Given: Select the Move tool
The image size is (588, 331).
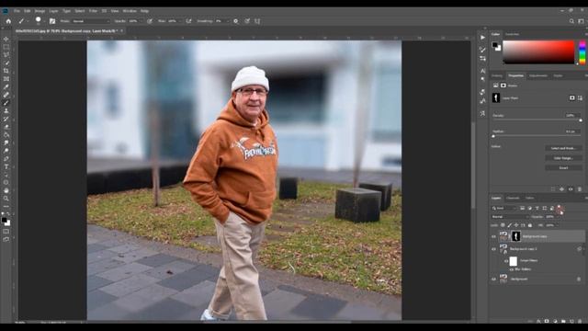Looking at the screenshot, I should coord(6,39).
